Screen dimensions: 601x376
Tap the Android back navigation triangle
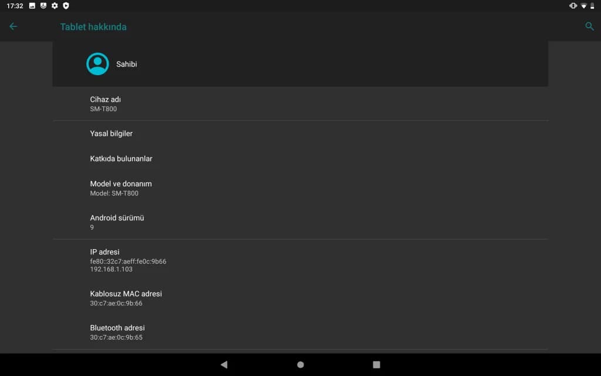[224, 364]
